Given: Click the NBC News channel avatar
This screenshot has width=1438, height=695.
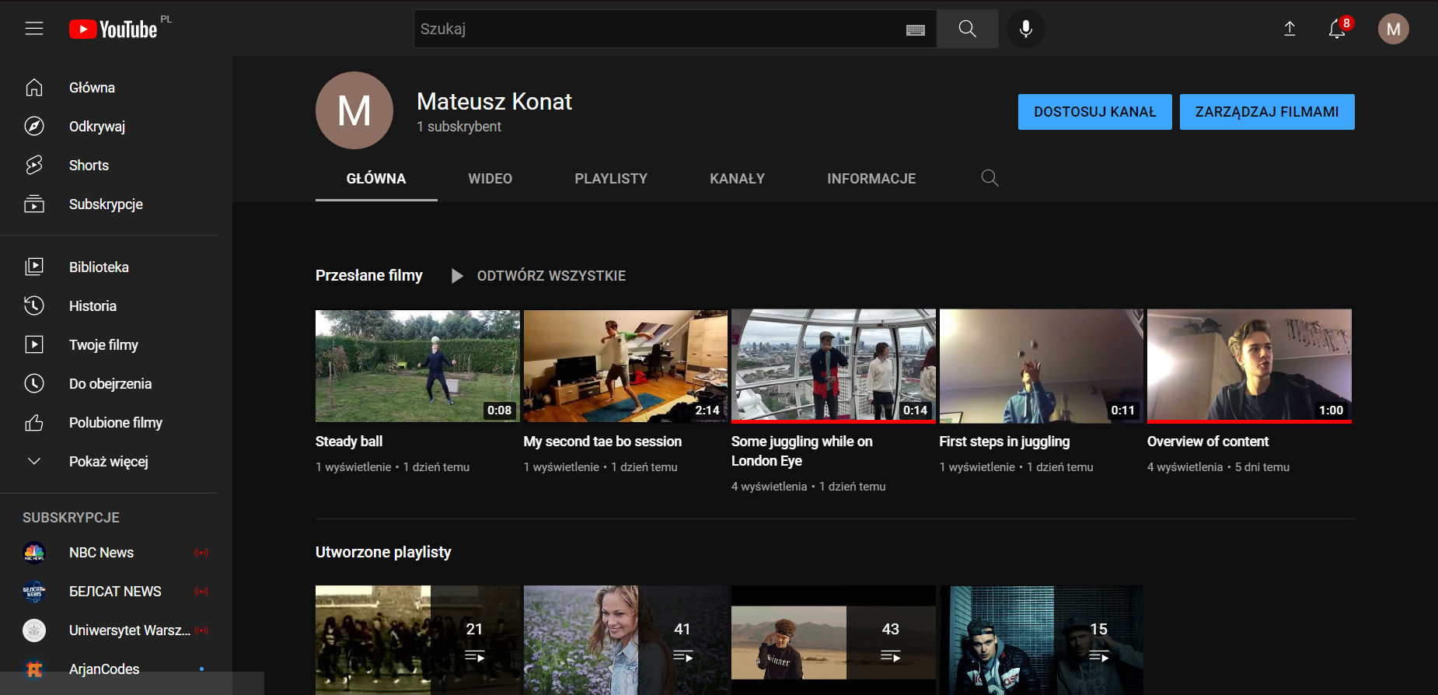Looking at the screenshot, I should [34, 552].
